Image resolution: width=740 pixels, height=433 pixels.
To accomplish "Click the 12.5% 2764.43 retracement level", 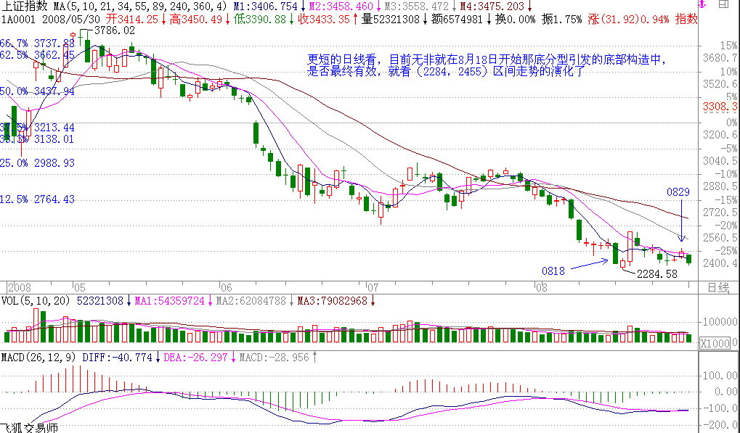I will (38, 199).
